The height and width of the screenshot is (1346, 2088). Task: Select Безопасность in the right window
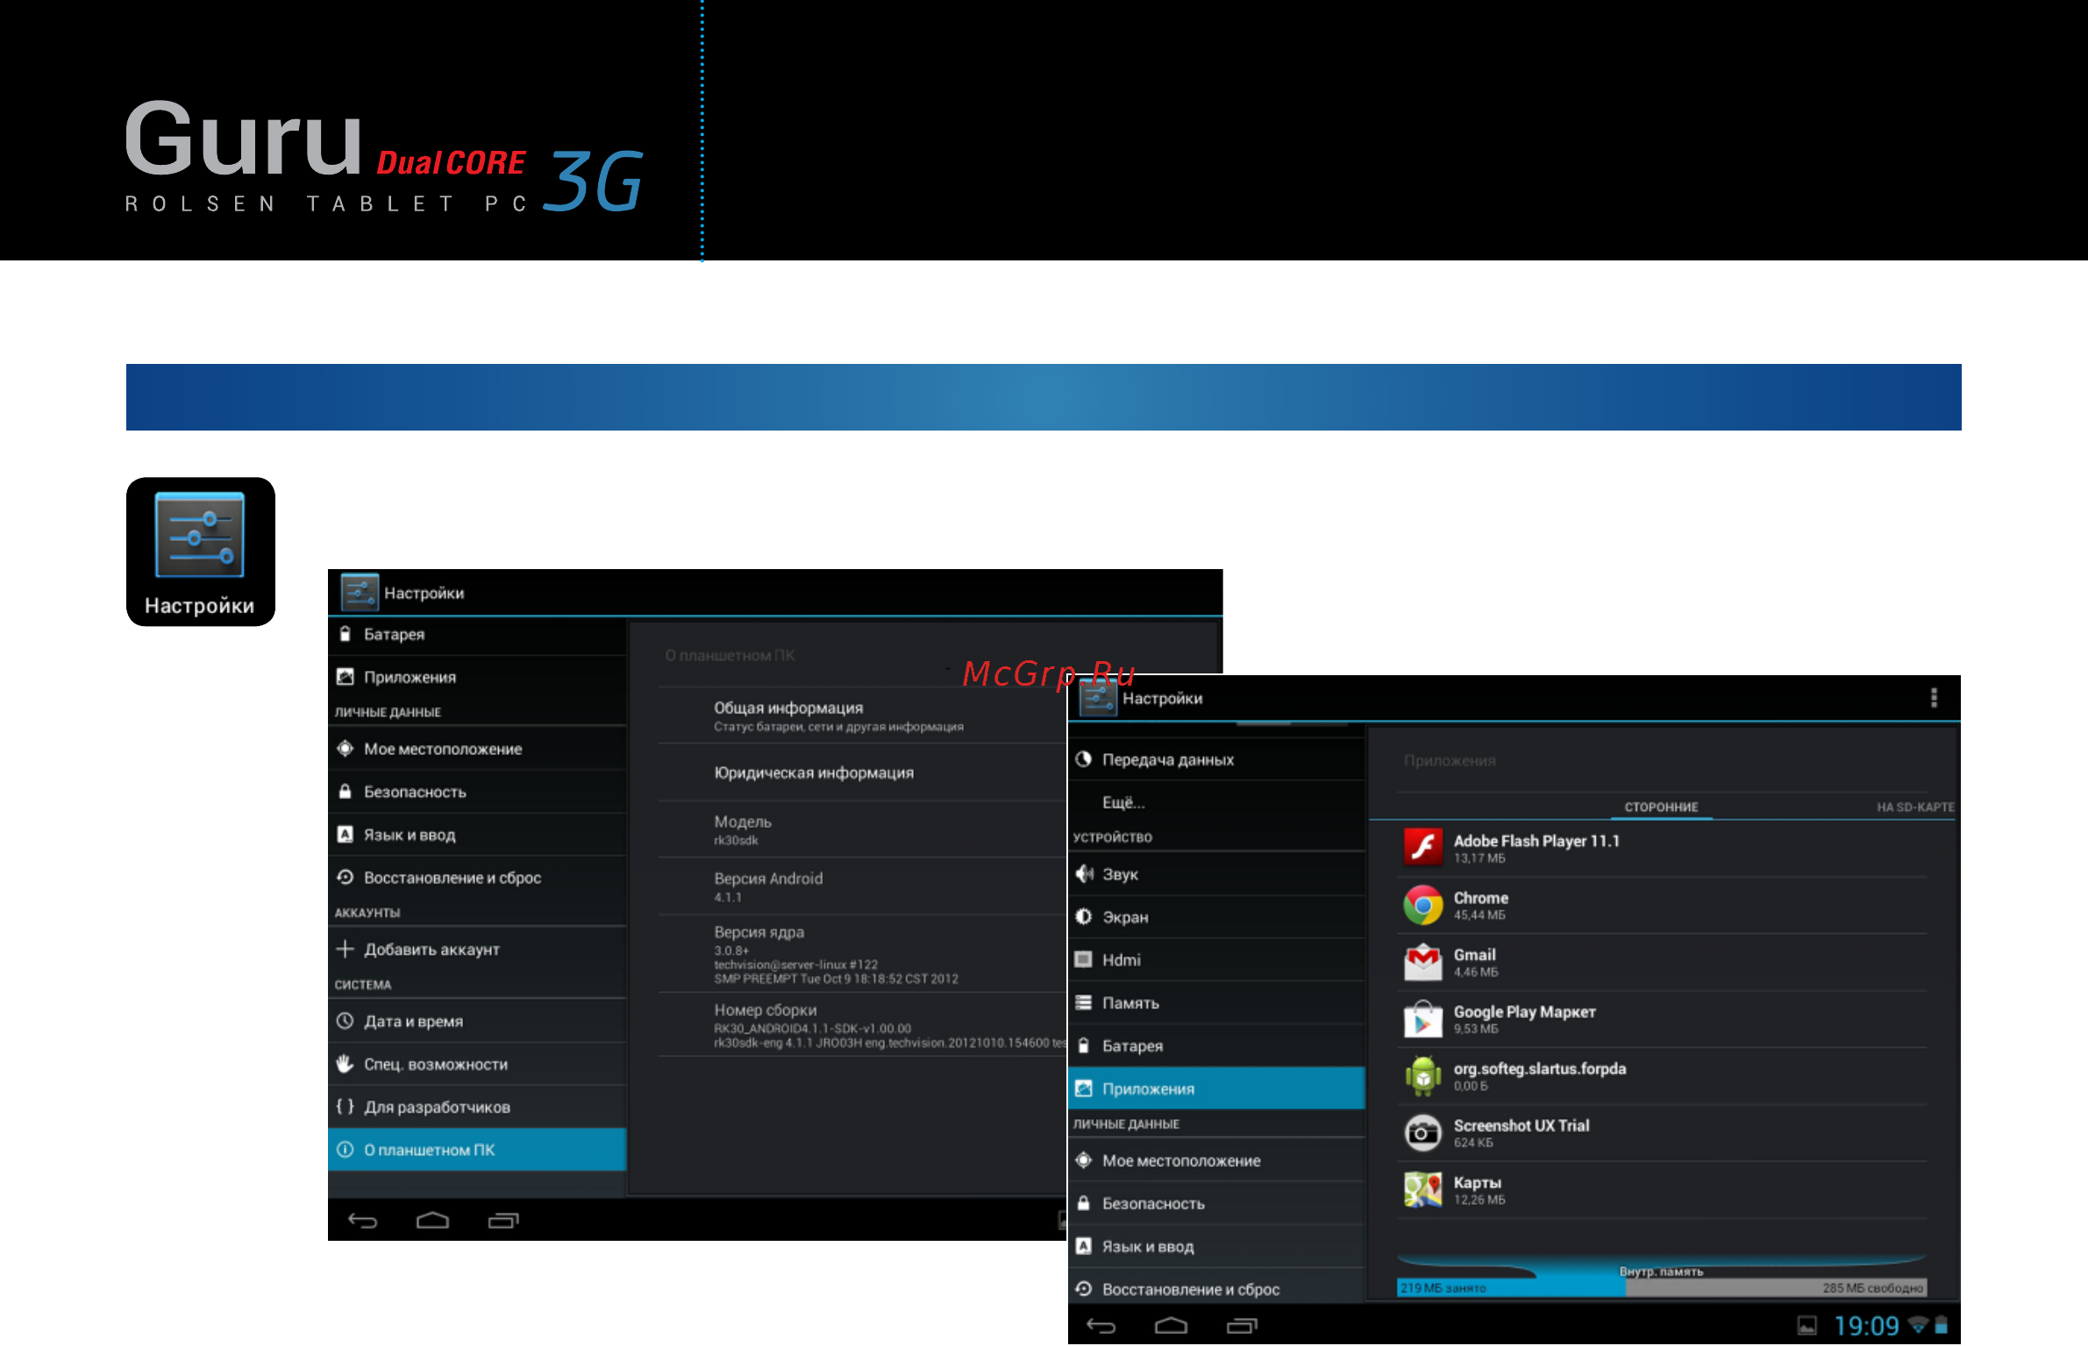click(1216, 1204)
